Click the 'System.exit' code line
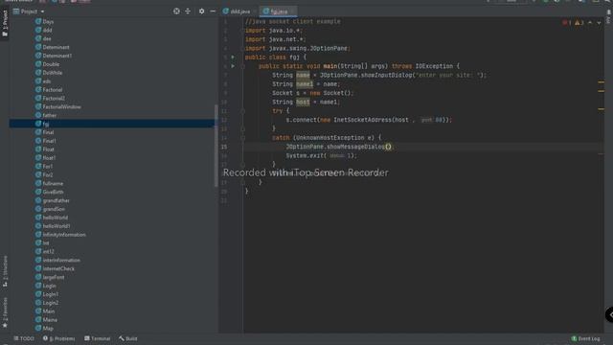The width and height of the screenshot is (613, 345). tap(321, 155)
